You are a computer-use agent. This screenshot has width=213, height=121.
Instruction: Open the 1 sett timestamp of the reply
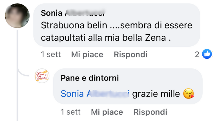[x=71, y=112]
